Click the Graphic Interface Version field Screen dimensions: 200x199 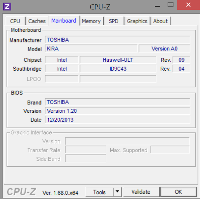(x=127, y=141)
